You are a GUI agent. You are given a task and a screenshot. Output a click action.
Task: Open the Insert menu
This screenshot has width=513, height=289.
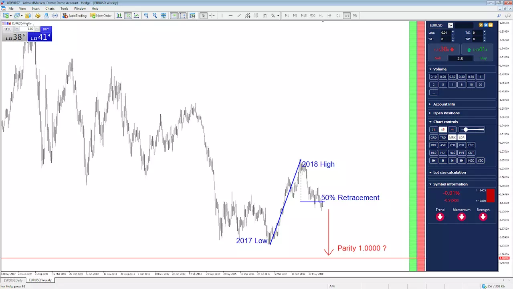tap(36, 8)
